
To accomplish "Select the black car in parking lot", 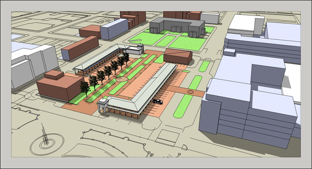I will pos(158,101).
